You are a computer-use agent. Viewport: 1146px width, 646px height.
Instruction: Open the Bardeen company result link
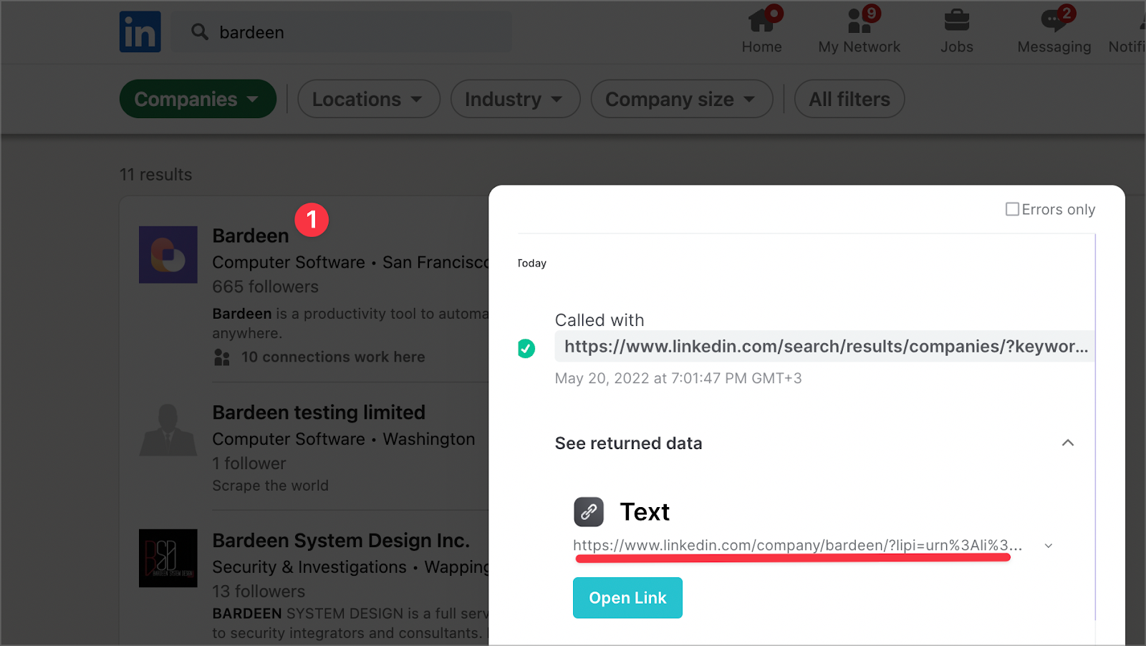pyautogui.click(x=251, y=236)
